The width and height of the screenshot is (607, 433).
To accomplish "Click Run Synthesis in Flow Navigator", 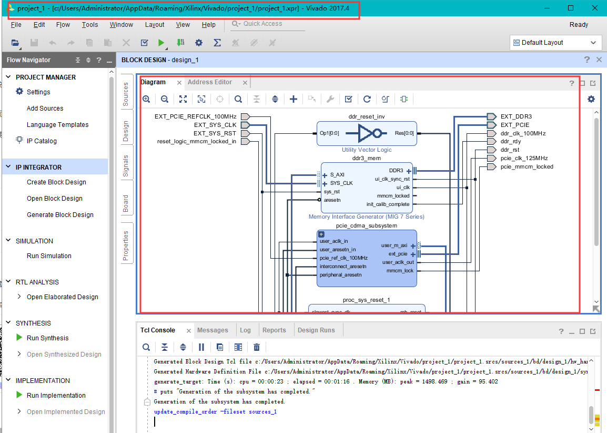I will pos(47,338).
